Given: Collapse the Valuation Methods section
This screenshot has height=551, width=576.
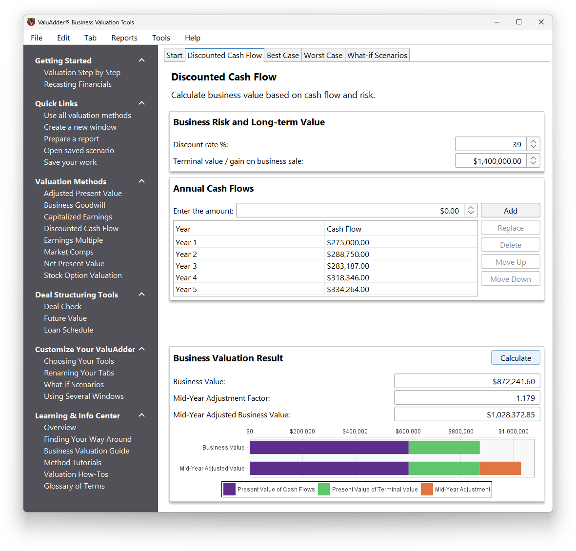Looking at the screenshot, I should [141, 181].
